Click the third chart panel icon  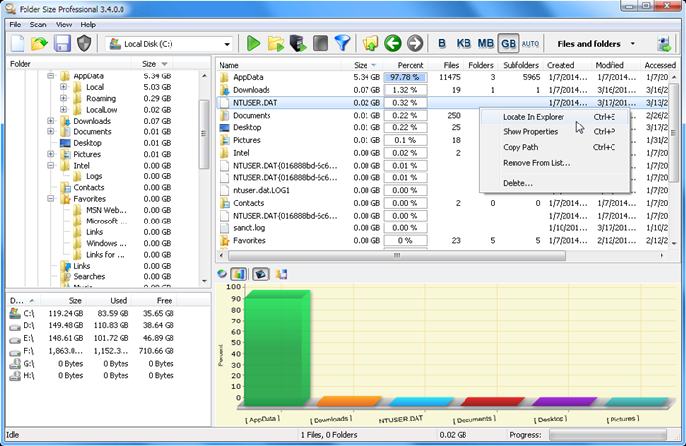261,274
